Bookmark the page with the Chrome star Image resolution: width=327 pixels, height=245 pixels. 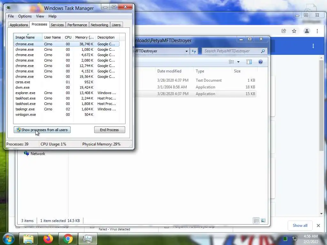coord(294,31)
